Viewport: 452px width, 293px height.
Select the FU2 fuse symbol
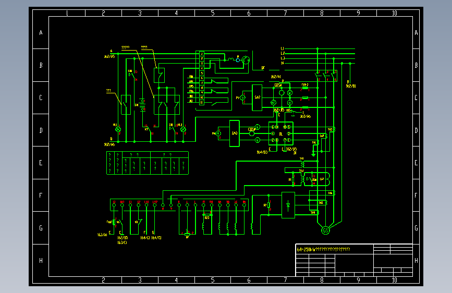[x=114, y=222]
